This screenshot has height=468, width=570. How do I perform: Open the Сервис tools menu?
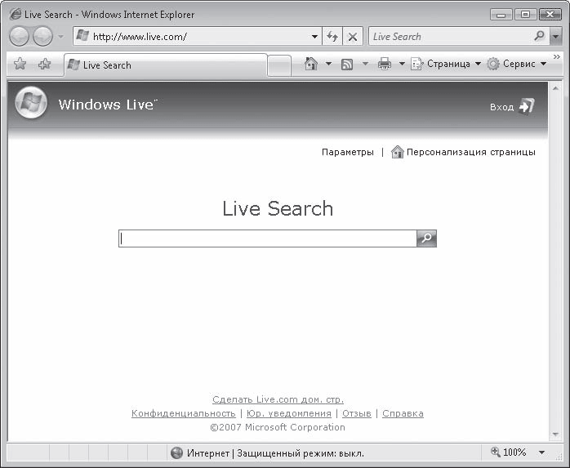point(517,65)
